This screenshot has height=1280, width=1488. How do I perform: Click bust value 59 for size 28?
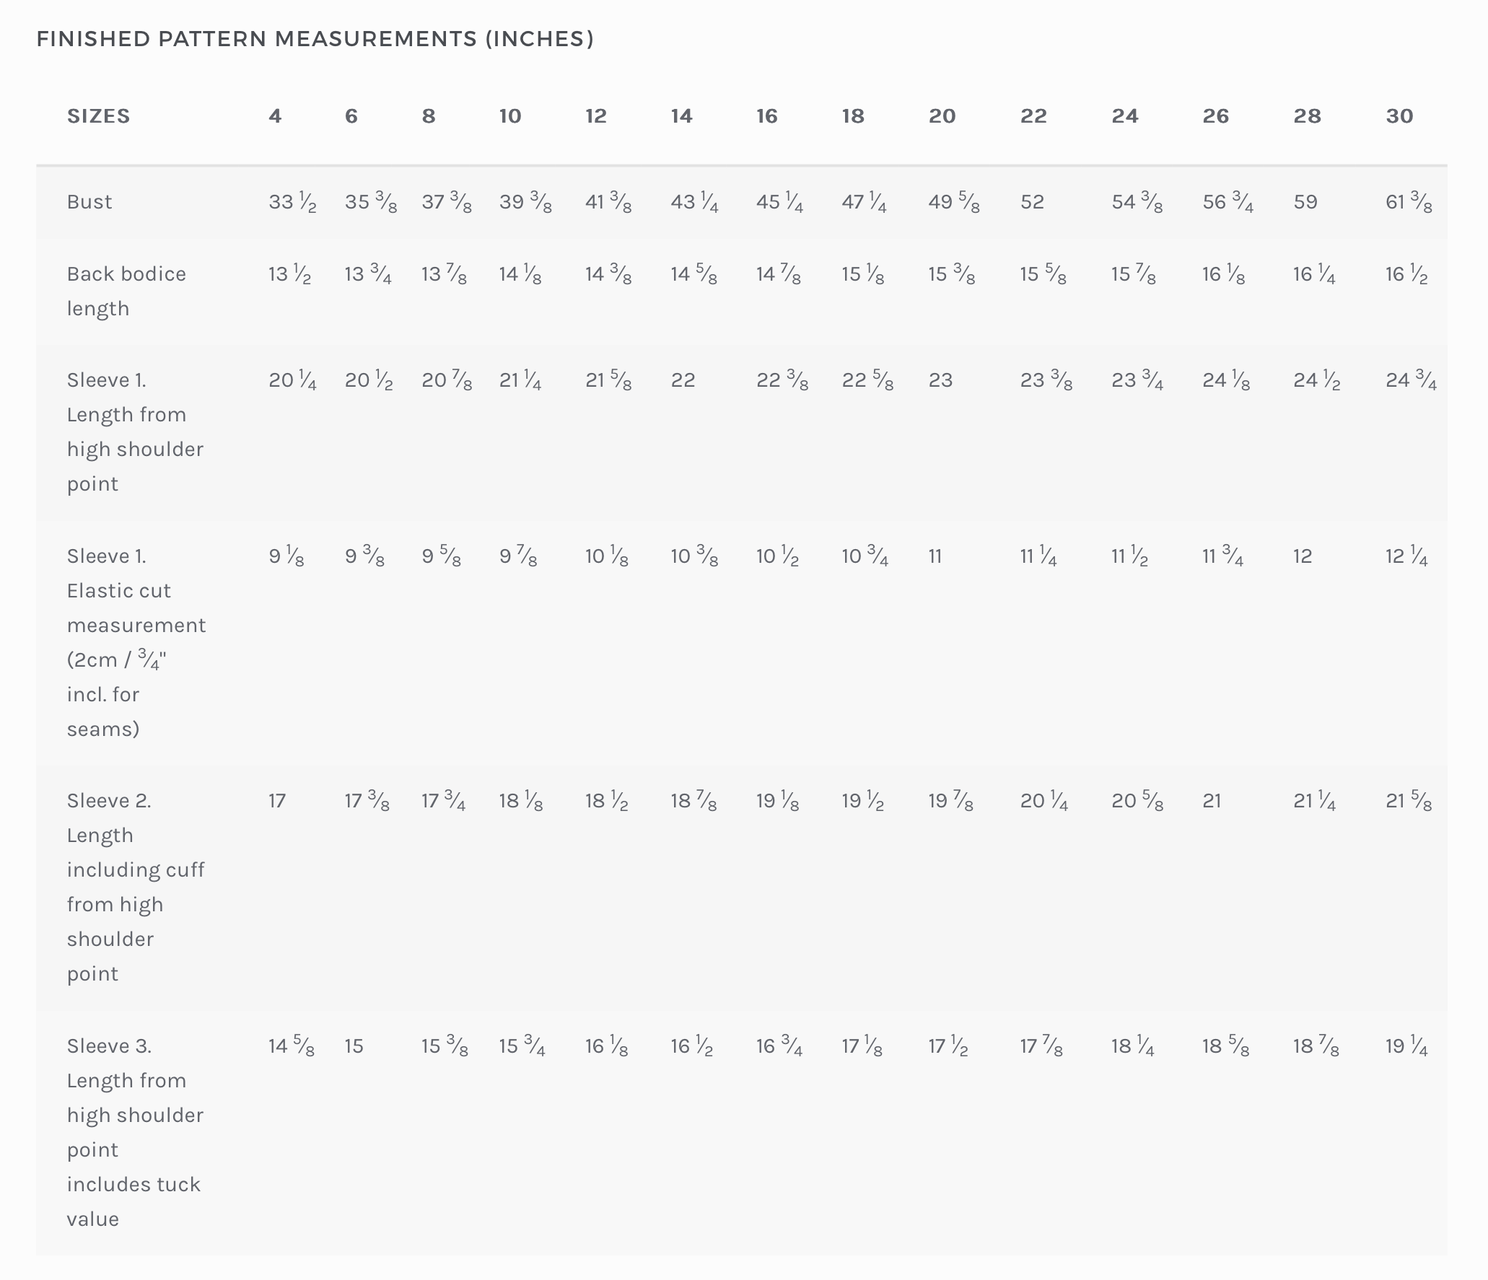point(1305,202)
